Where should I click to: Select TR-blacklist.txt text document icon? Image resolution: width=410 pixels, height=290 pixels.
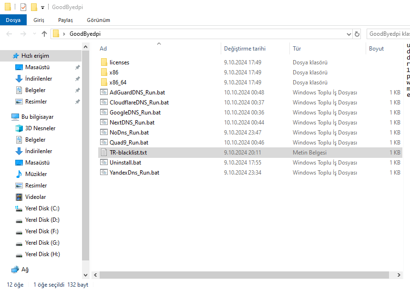coord(104,152)
